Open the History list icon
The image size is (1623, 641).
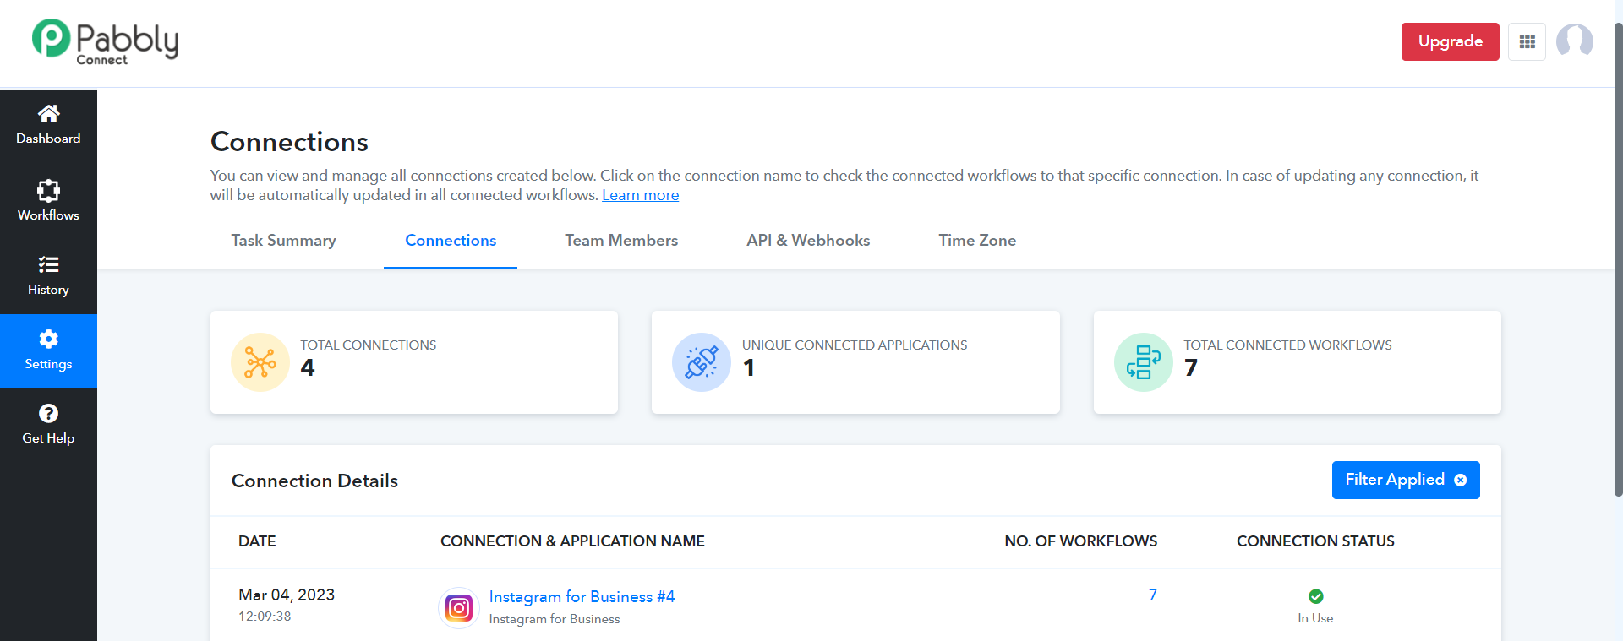click(x=48, y=265)
